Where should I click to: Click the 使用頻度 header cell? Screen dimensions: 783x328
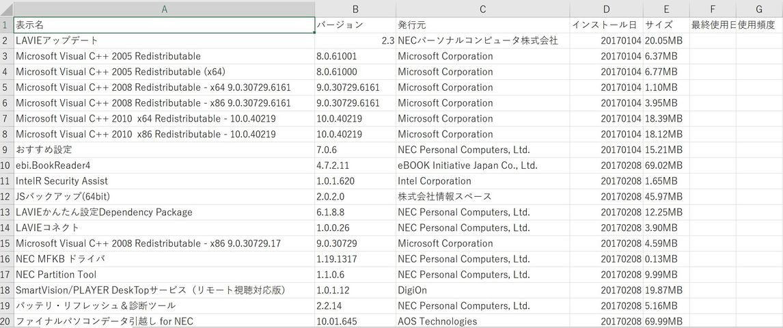click(759, 25)
